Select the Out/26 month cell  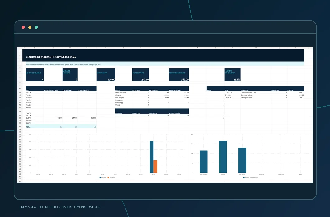point(29,118)
